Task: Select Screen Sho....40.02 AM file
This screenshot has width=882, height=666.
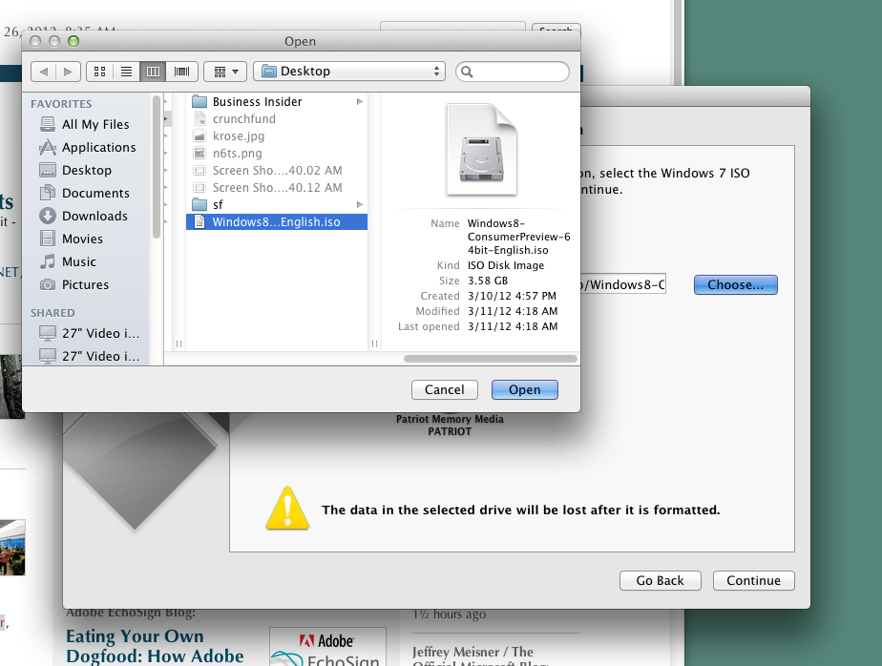Action: (x=276, y=171)
